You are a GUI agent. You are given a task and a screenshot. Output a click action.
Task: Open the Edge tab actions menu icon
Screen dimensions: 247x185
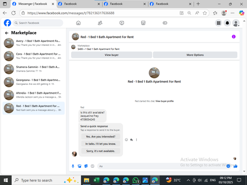click(5, 4)
